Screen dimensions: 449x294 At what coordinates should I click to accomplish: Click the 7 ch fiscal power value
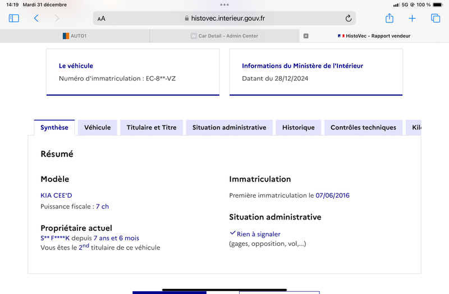pos(102,206)
